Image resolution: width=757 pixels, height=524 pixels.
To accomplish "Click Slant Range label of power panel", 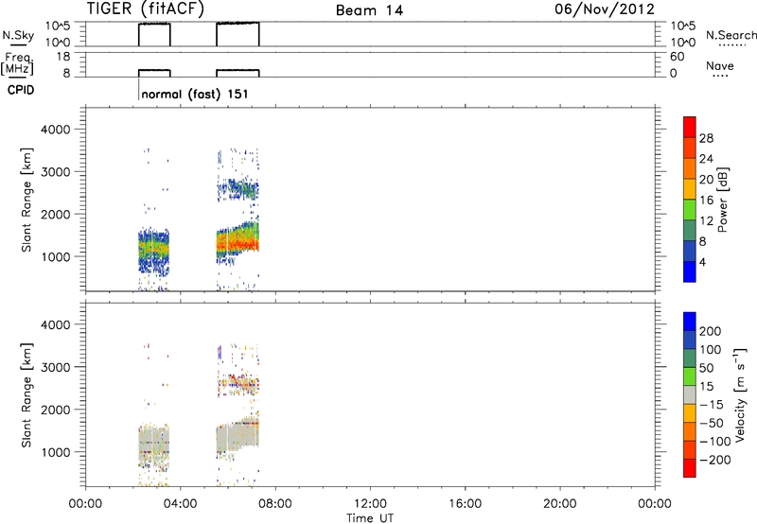I will tap(26, 200).
